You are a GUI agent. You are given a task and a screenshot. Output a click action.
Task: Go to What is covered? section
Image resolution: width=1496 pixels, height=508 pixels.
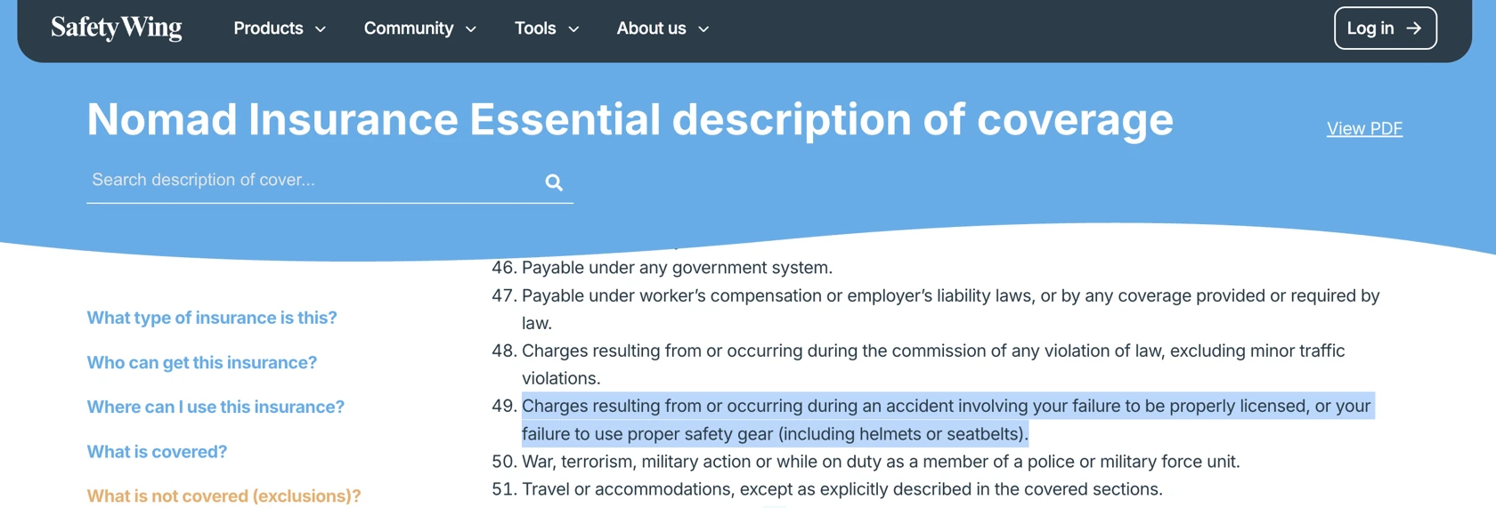coord(157,452)
